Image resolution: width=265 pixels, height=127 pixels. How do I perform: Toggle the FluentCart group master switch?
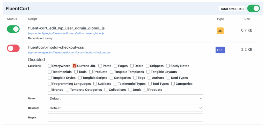253,9
